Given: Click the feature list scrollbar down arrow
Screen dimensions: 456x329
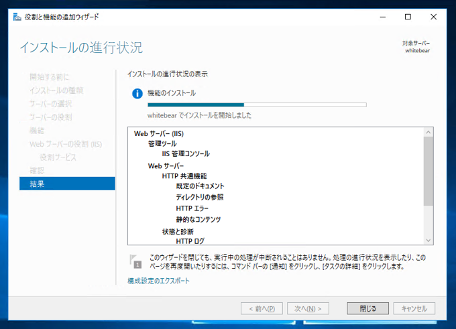Looking at the screenshot, I should (x=428, y=240).
